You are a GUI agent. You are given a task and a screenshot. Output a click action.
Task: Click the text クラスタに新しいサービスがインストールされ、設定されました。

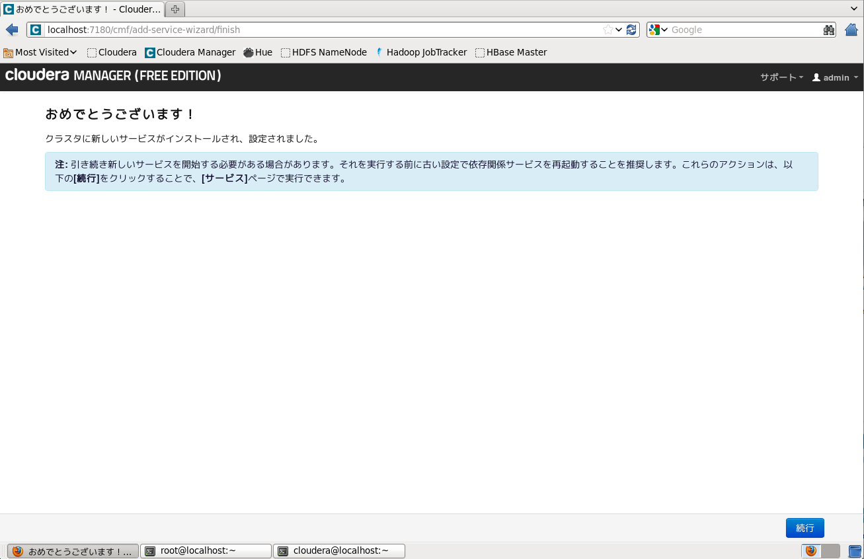pyautogui.click(x=182, y=139)
